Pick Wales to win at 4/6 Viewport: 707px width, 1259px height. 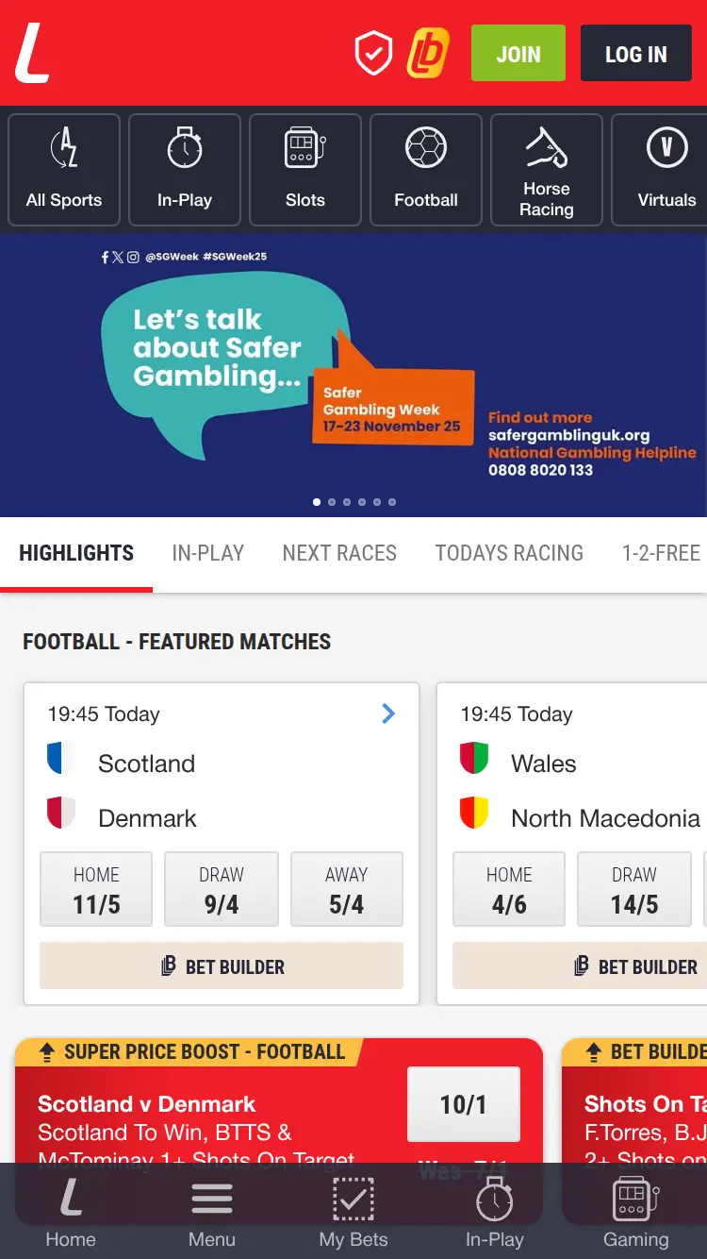coord(508,888)
